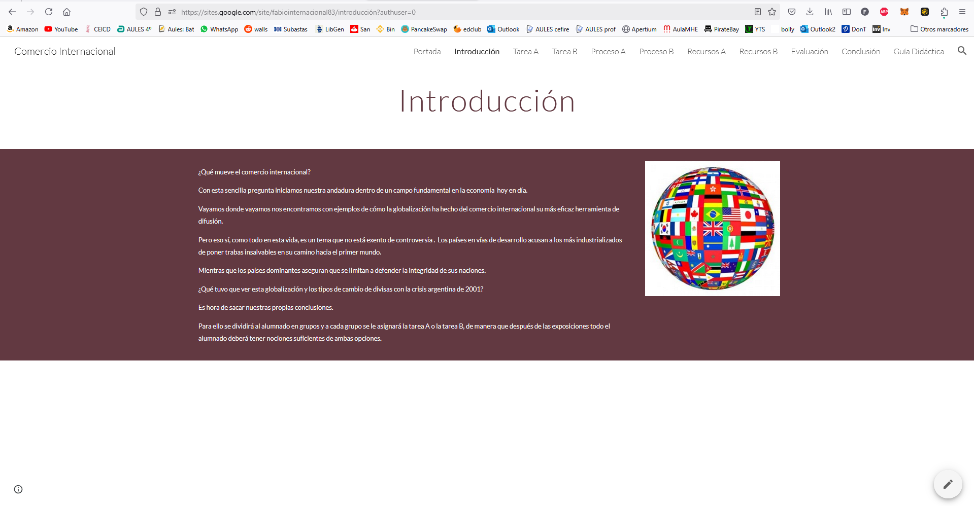Expand the Otros marcadores bookmarks folder
Screen dimensions: 974x506
pos(939,29)
